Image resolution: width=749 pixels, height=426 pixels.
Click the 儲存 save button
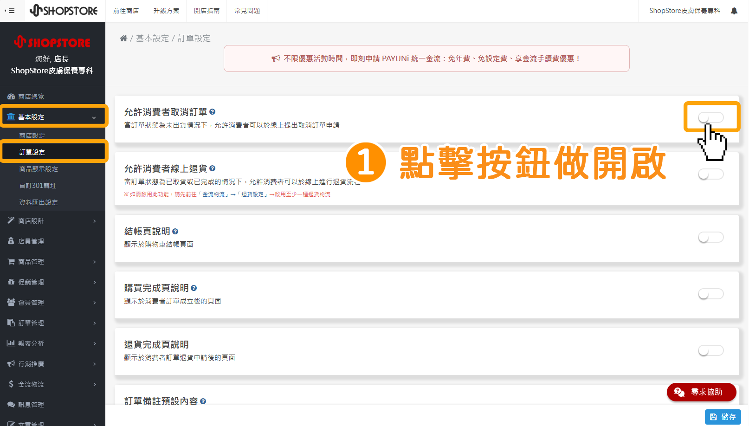pos(723,417)
